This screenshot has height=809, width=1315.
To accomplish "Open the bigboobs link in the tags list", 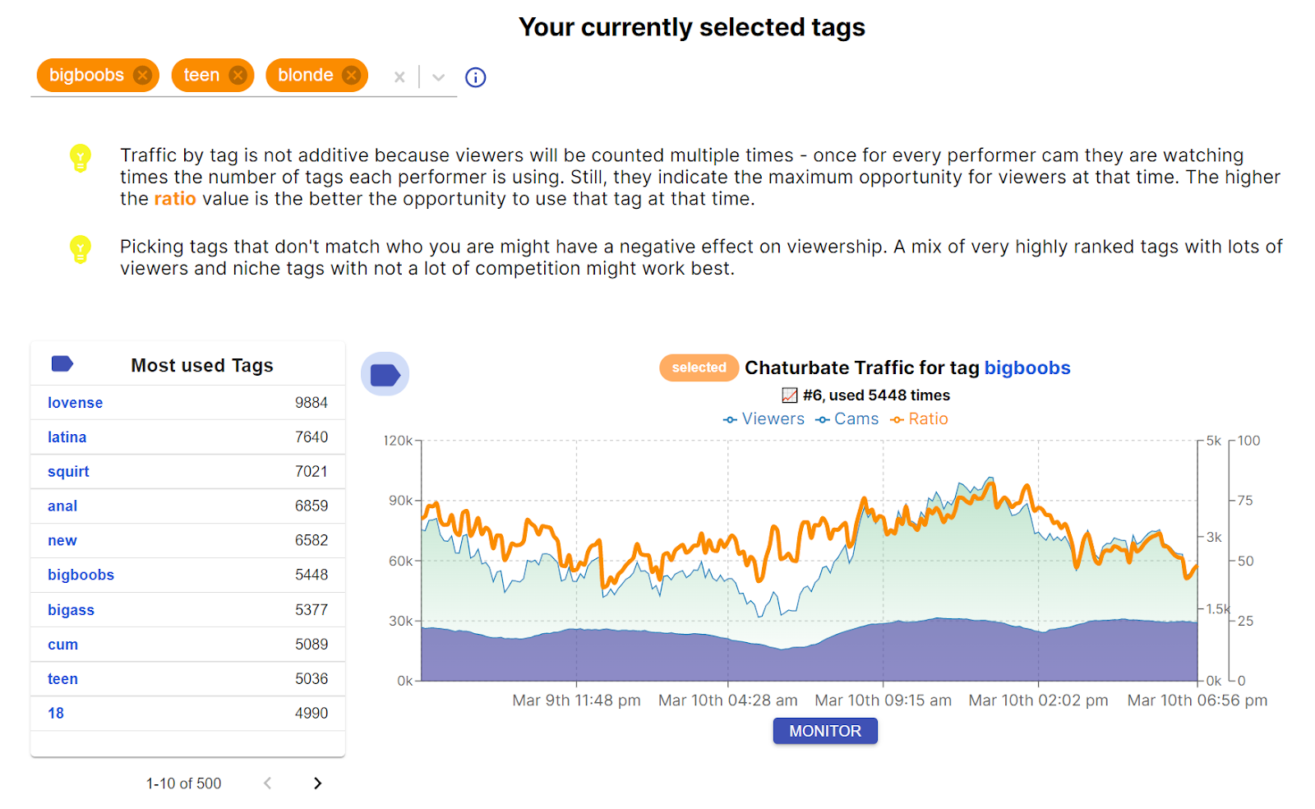I will pyautogui.click(x=81, y=576).
